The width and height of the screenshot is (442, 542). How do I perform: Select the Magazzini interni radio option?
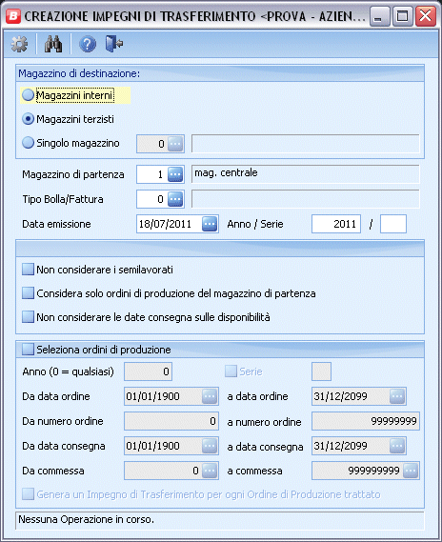pyautogui.click(x=28, y=95)
